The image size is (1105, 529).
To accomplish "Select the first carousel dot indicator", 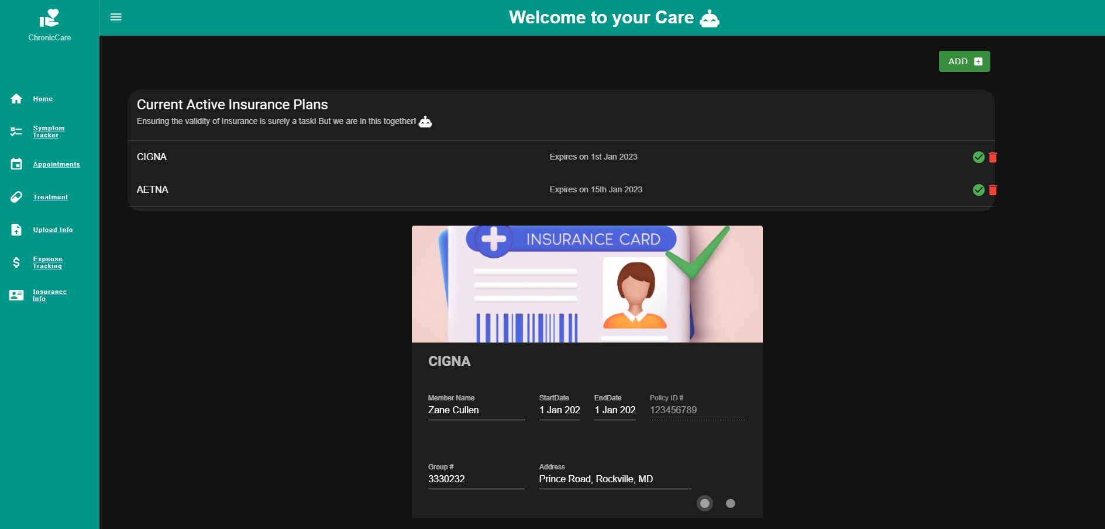I will pos(705,503).
